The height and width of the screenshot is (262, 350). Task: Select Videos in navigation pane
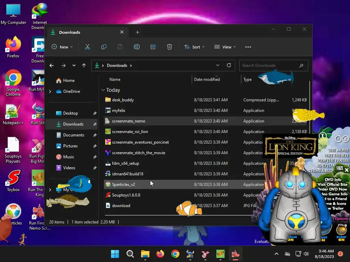click(69, 168)
